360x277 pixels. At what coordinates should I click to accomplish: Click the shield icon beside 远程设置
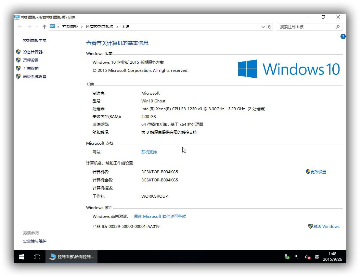[19, 60]
